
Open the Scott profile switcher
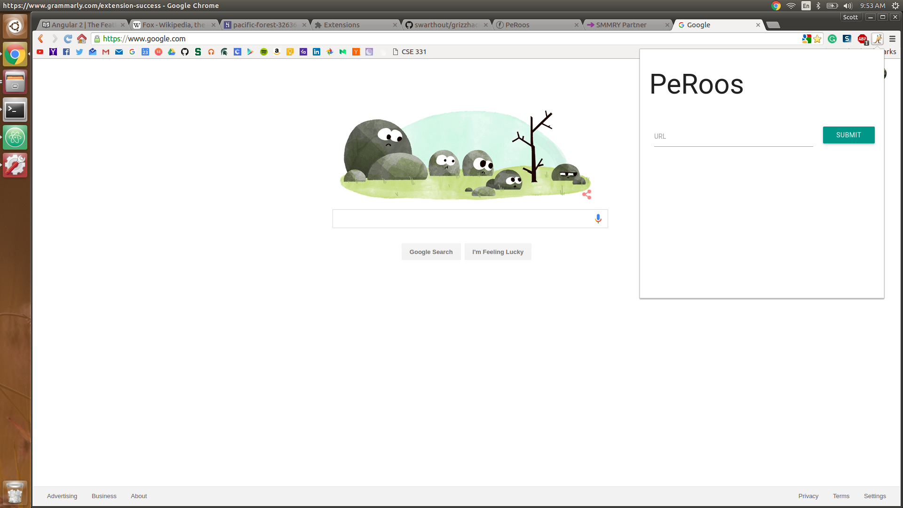click(850, 17)
